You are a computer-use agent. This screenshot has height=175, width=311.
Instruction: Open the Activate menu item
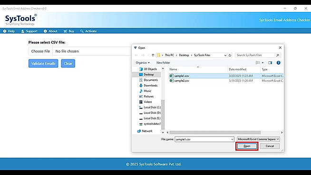[88, 31]
